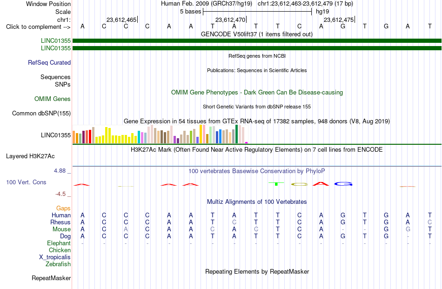Image resolution: width=442 pixels, height=289 pixels.
Task: Select the 'X_tropicalis' alignment row label
Action: pyautogui.click(x=55, y=257)
